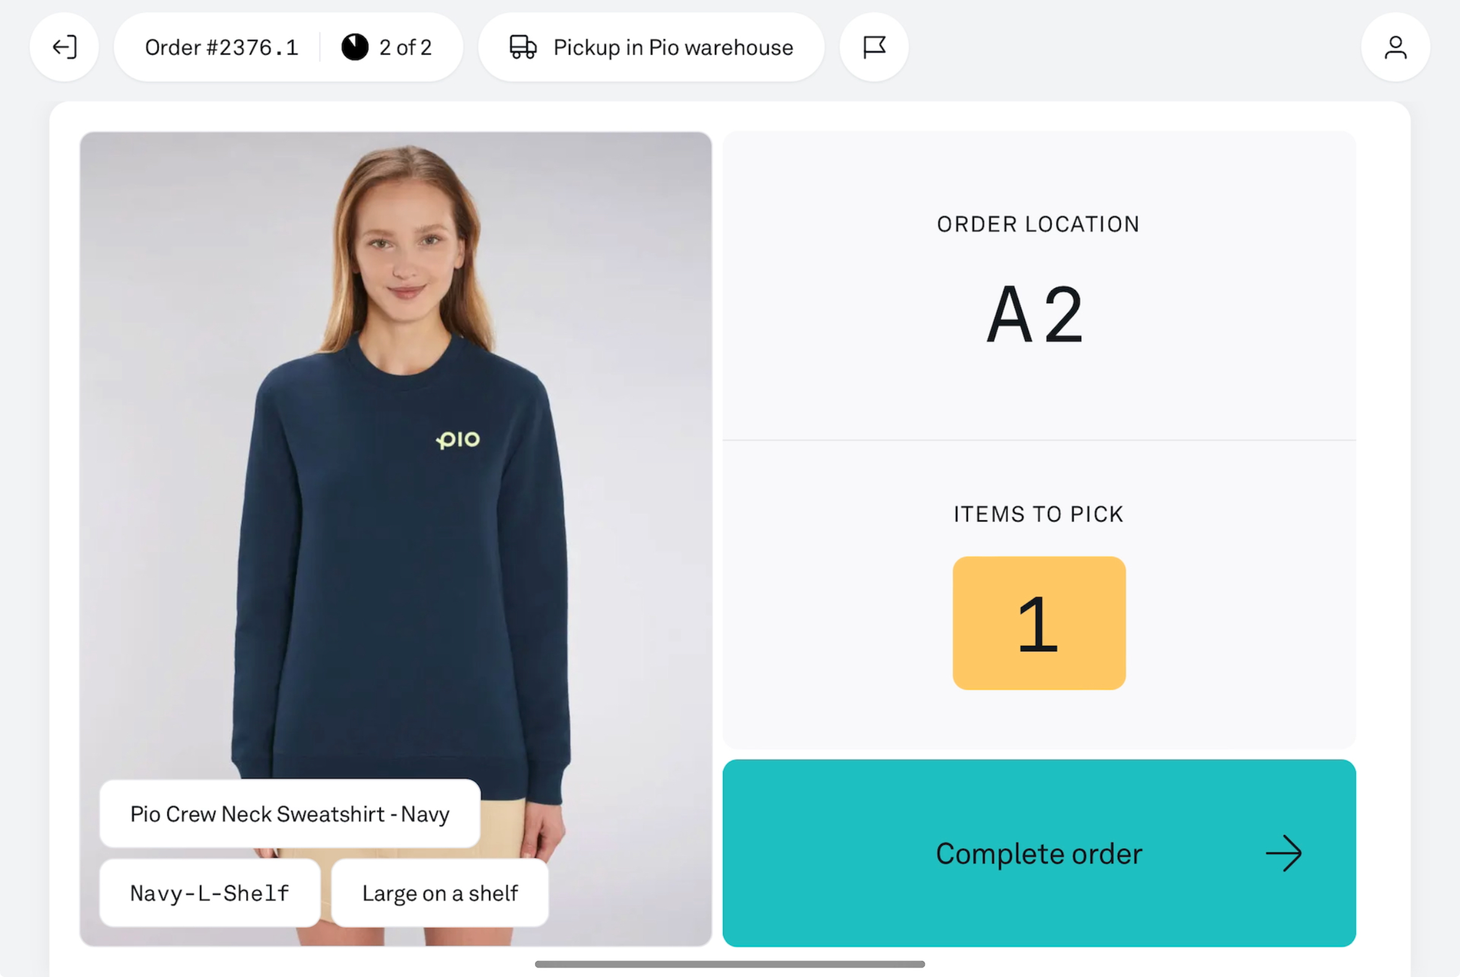Viewport: 1460px width, 977px height.
Task: Click the delivery truck icon
Action: pyautogui.click(x=522, y=48)
